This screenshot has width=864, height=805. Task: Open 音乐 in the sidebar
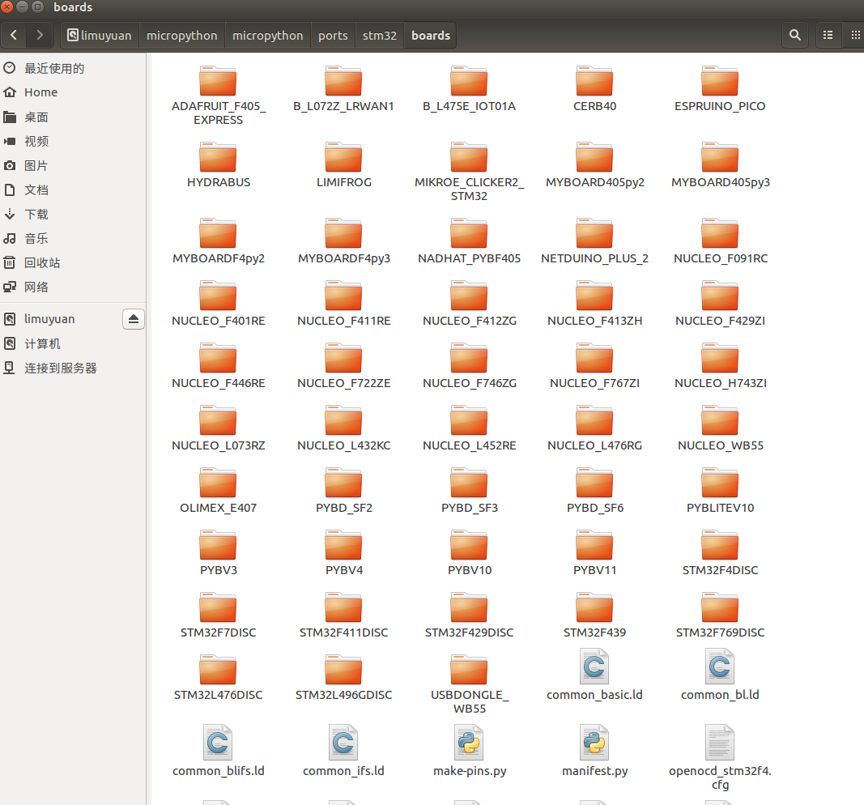tap(73, 238)
